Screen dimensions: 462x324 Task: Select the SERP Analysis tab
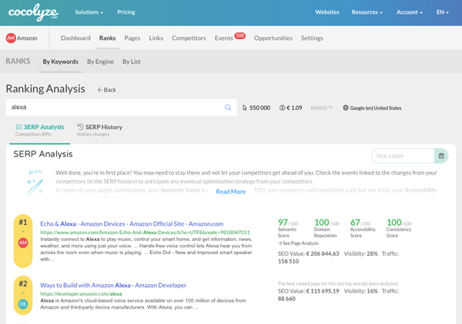(x=40, y=130)
